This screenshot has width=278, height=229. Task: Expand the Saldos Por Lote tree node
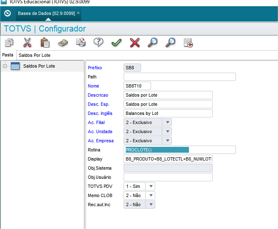5,66
